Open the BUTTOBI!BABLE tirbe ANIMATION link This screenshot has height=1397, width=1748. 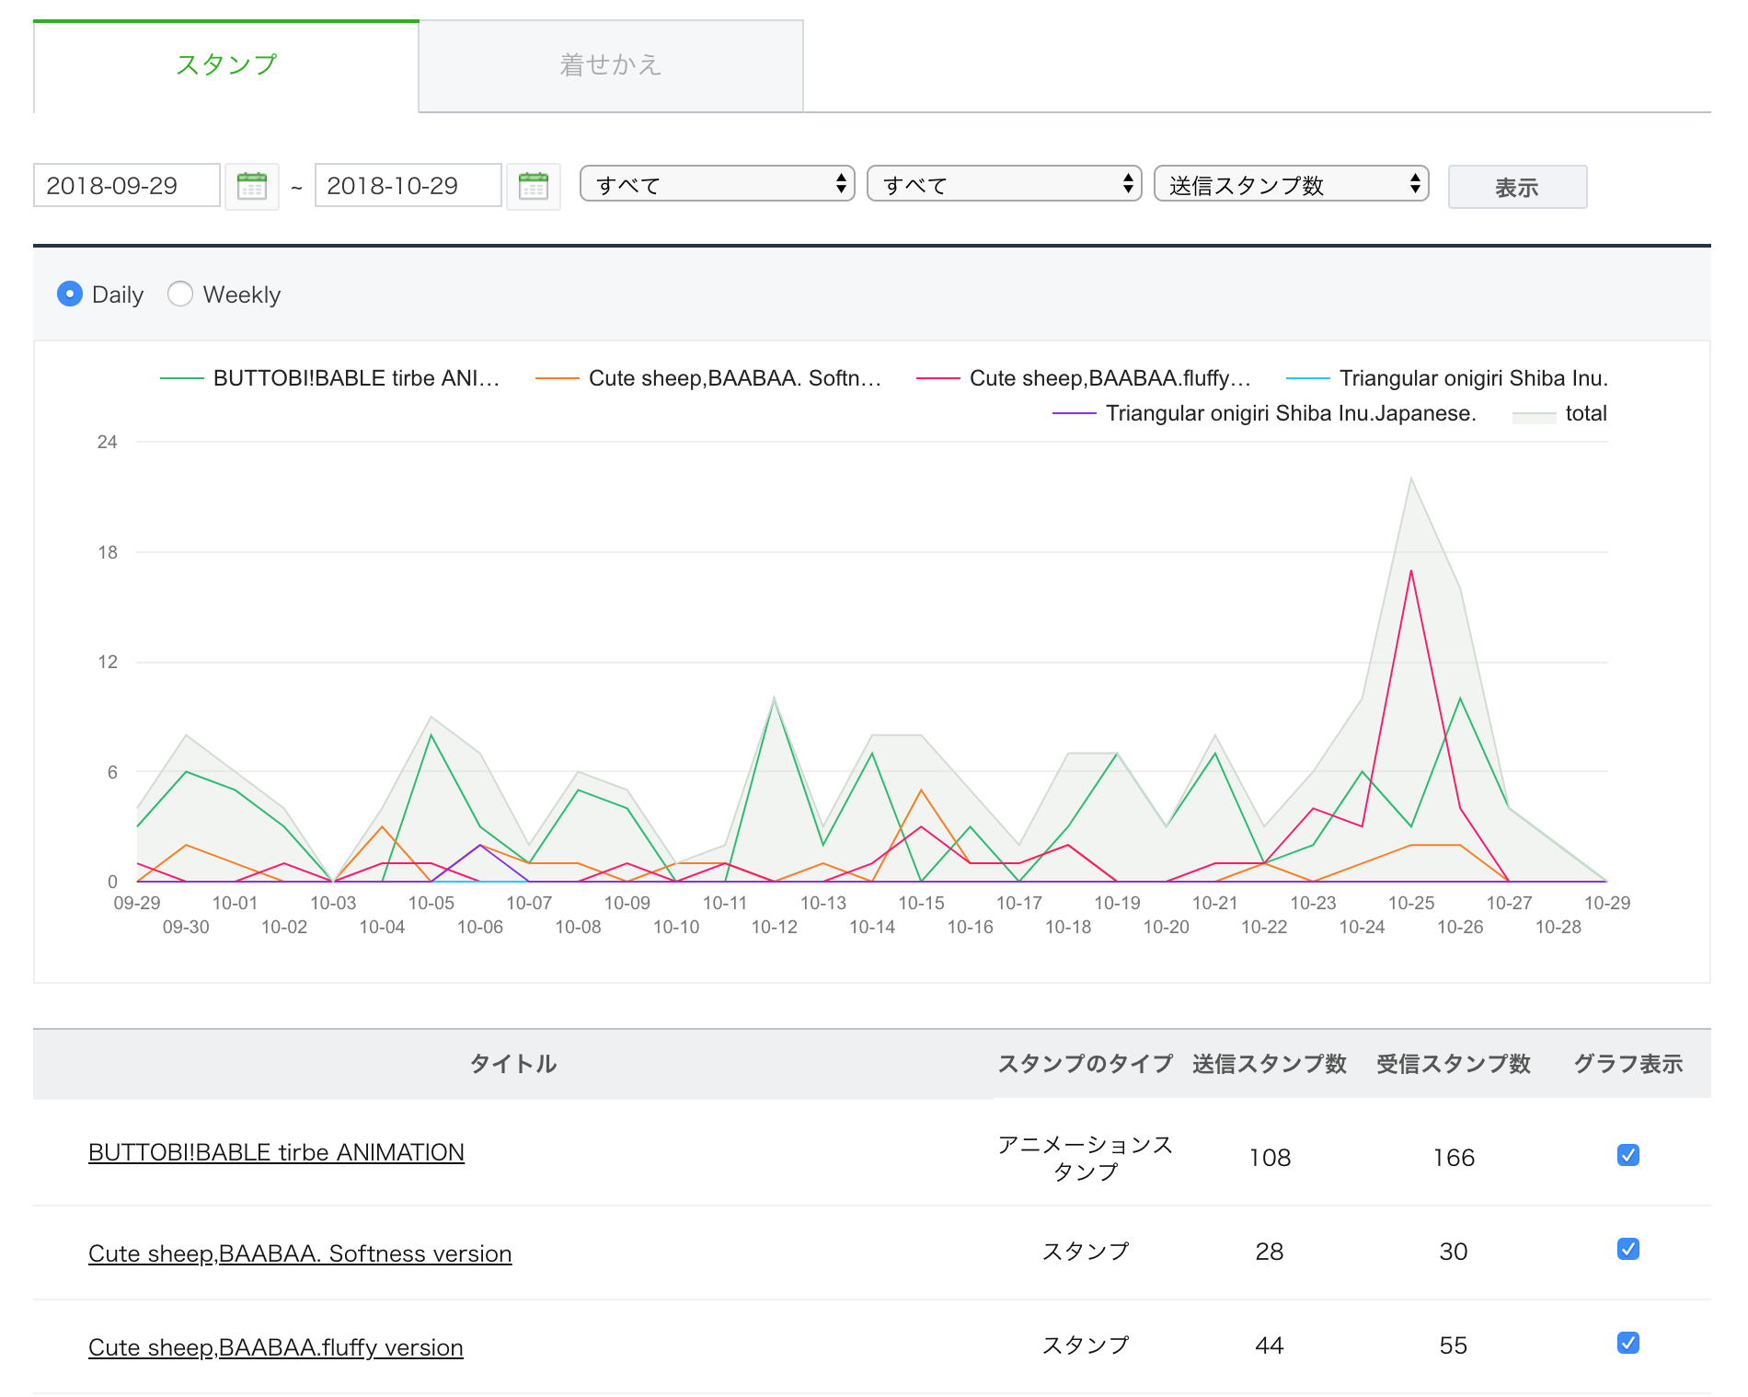coord(276,1152)
